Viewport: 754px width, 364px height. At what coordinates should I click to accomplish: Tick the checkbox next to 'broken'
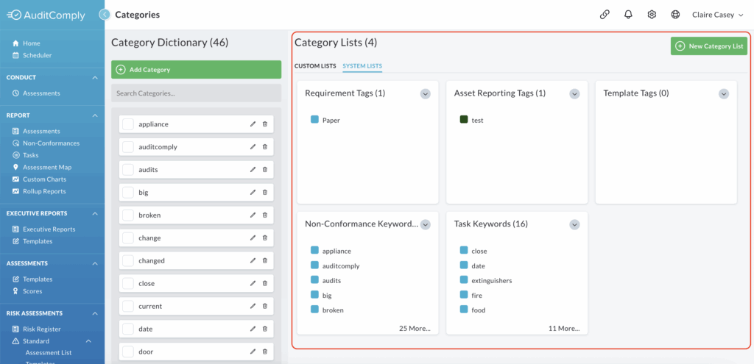coord(128,215)
